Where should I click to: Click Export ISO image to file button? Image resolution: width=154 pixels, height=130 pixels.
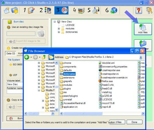[26, 41]
